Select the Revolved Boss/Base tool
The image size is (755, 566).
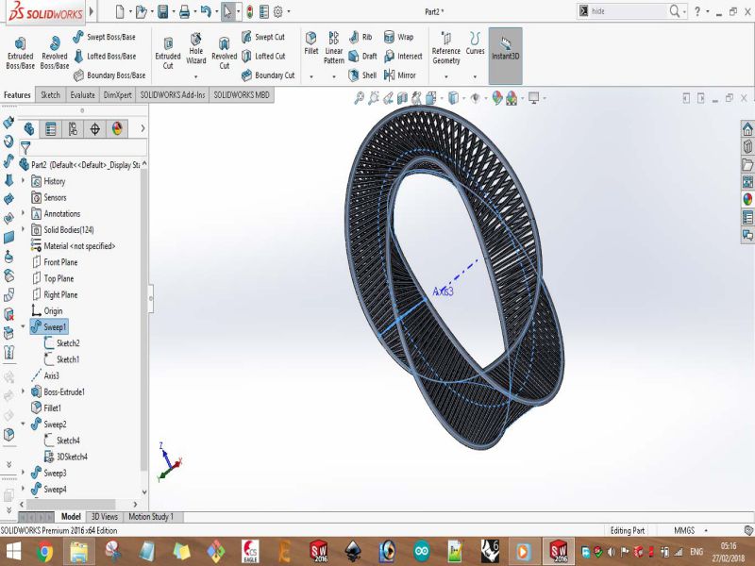55,54
